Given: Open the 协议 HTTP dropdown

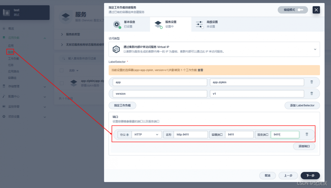Looking at the screenshot, I should click(147, 135).
